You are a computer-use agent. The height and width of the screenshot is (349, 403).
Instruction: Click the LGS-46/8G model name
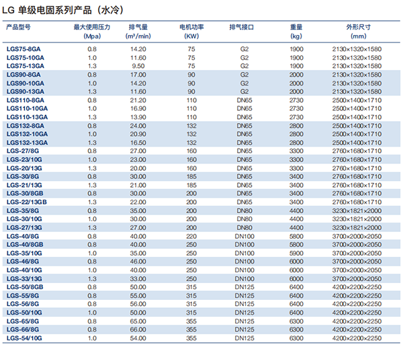(23, 261)
